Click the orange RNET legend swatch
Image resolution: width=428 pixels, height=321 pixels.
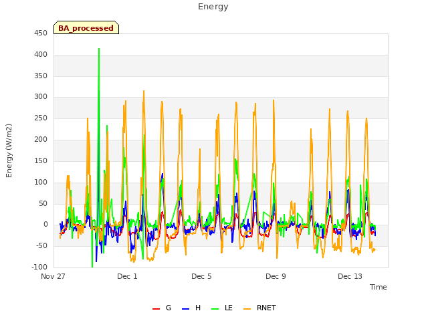click(247, 309)
